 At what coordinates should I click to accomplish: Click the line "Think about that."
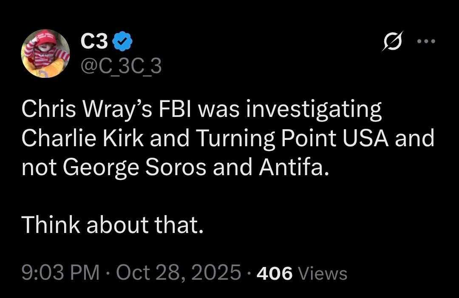(x=113, y=224)
